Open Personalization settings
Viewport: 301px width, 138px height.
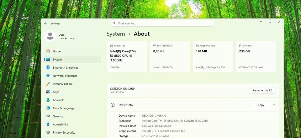[72, 84]
